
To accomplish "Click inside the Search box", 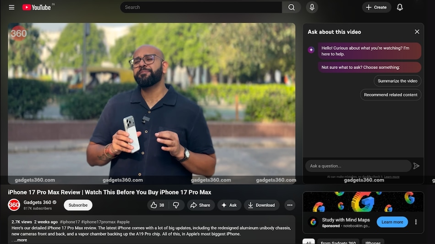I will pos(201,7).
